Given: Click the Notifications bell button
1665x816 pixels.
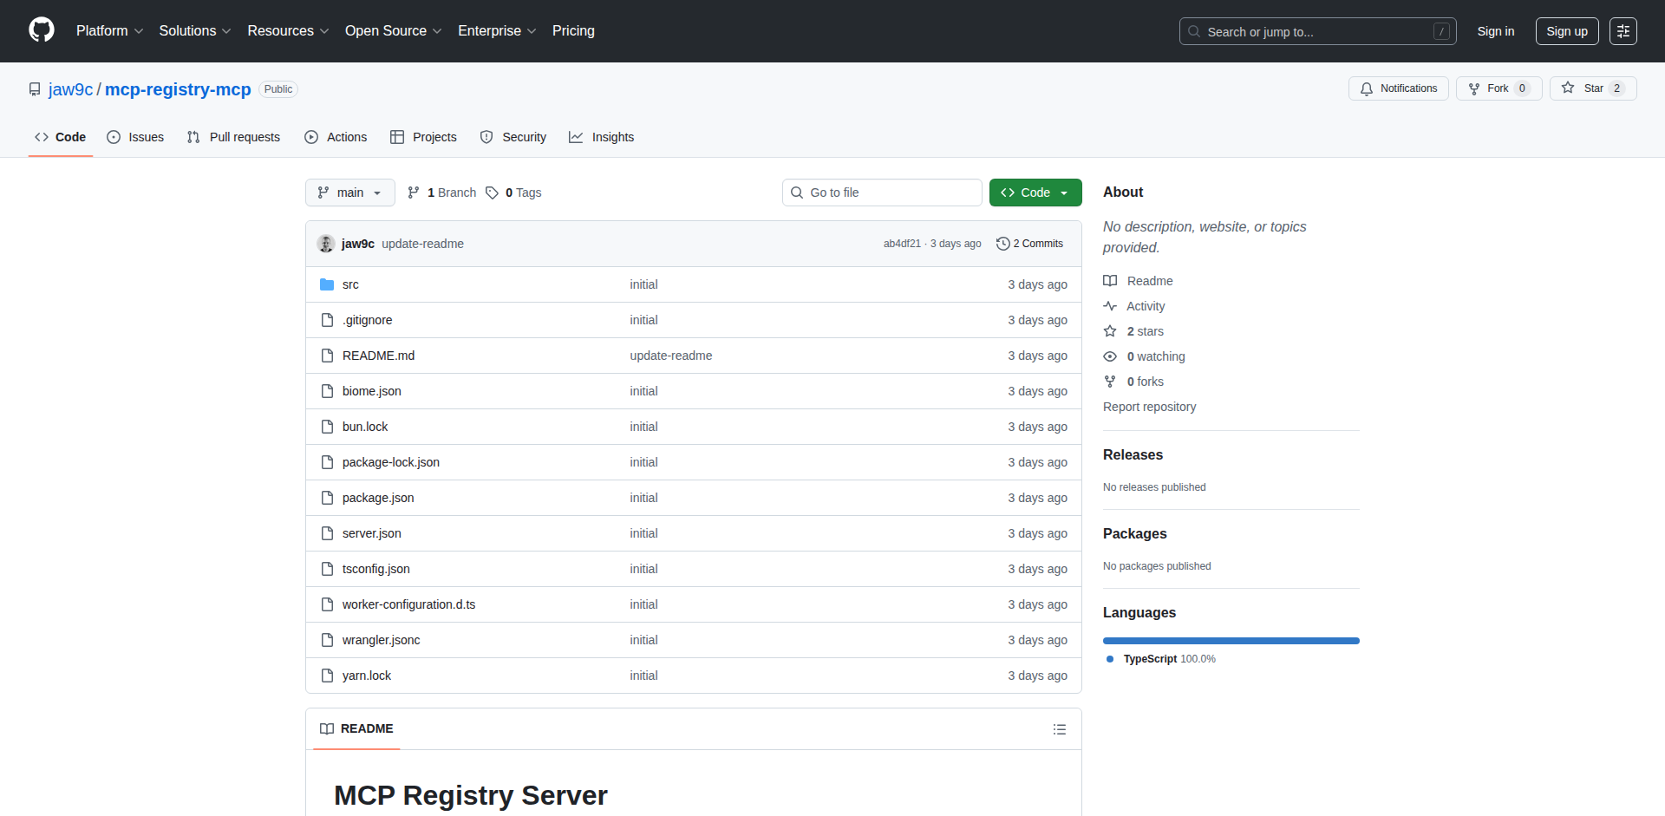Looking at the screenshot, I should pyautogui.click(x=1398, y=88).
